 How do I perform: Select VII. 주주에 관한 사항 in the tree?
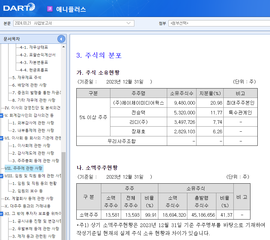click(26, 168)
